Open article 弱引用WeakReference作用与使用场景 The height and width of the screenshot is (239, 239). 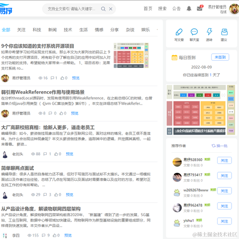point(43,92)
